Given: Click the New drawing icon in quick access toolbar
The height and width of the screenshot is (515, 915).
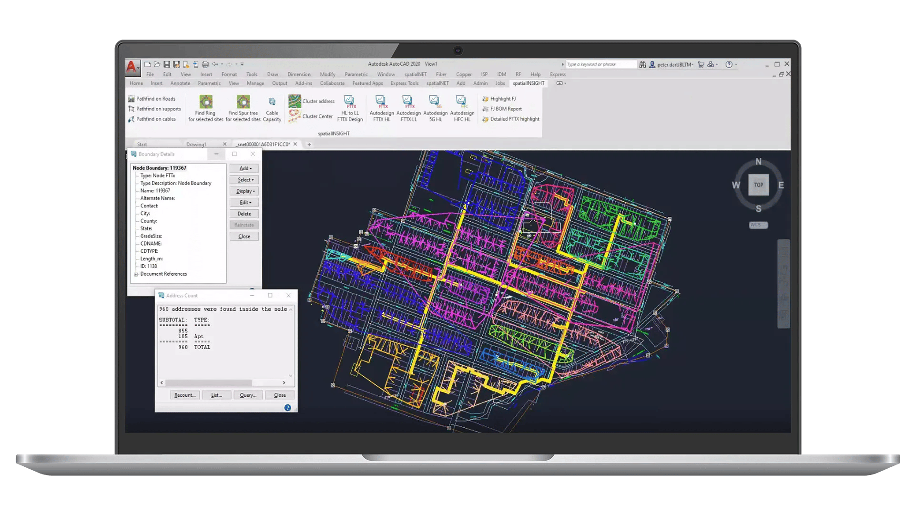Looking at the screenshot, I should coord(148,64).
